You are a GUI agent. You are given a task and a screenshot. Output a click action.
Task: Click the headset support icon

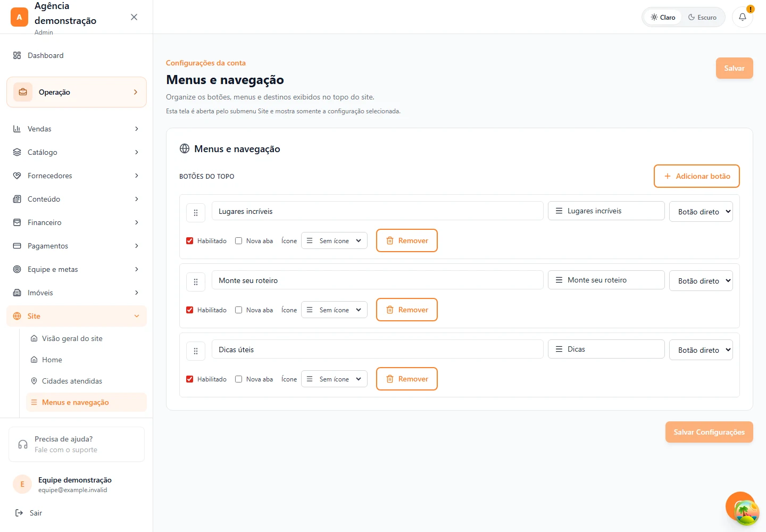pyautogui.click(x=23, y=444)
